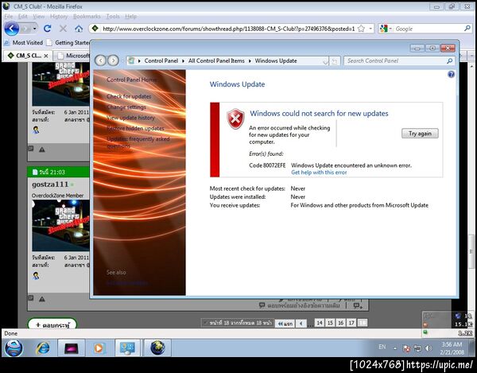Open Internet Explorer from the taskbar
The height and width of the screenshot is (373, 477).
click(x=43, y=348)
